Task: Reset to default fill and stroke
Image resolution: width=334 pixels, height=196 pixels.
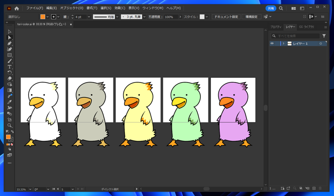Action: pos(7,132)
